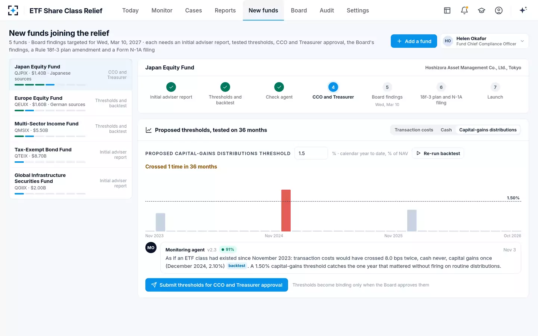Open the Monitor tab
The image size is (538, 336).
[162, 10]
